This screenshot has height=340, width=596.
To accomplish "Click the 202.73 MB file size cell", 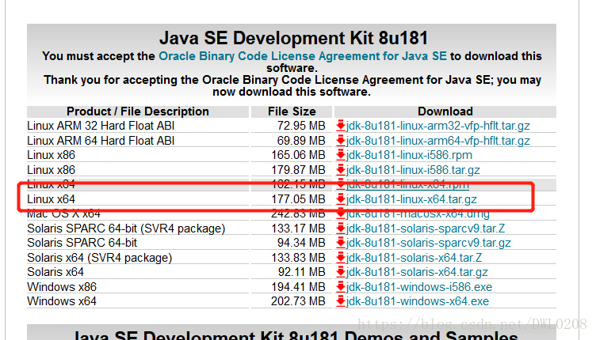I will click(x=298, y=301).
